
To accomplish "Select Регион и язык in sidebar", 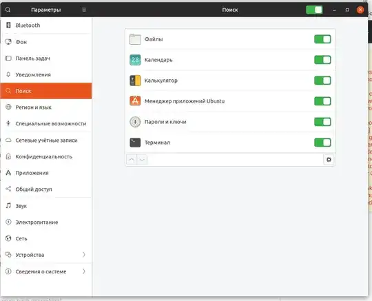I will (x=46, y=107).
